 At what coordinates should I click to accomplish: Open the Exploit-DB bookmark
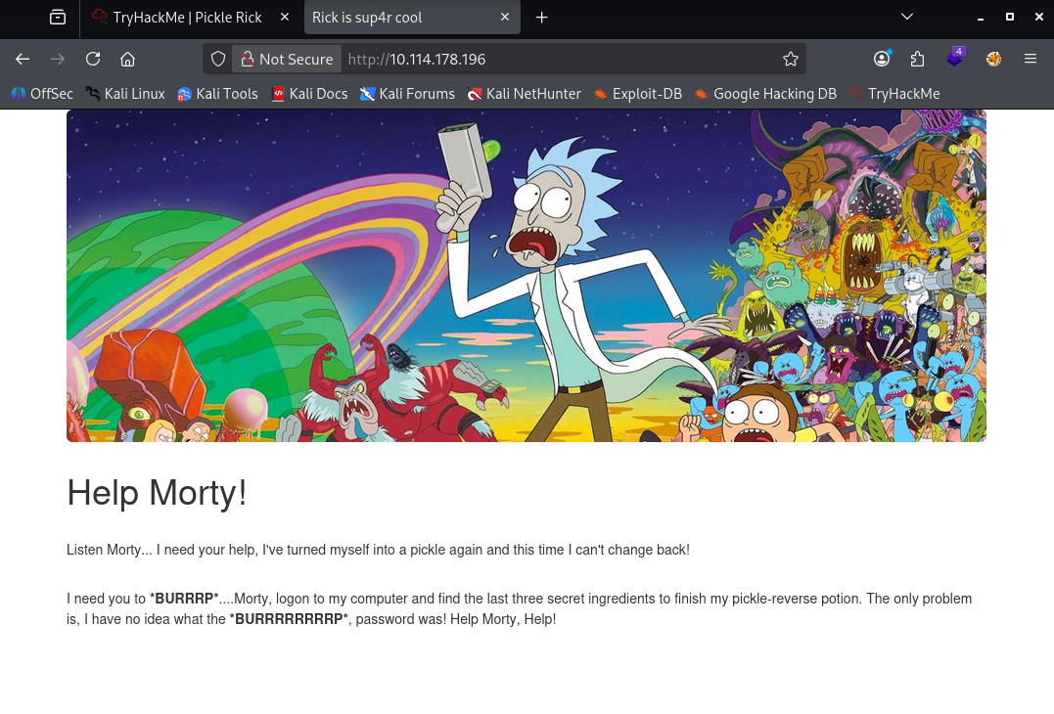(637, 94)
